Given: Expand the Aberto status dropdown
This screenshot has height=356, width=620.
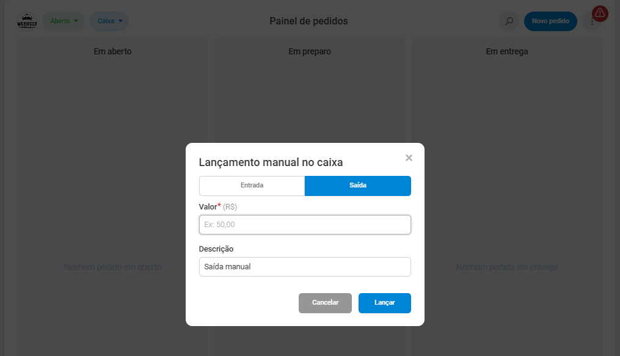Looking at the screenshot, I should tap(64, 21).
